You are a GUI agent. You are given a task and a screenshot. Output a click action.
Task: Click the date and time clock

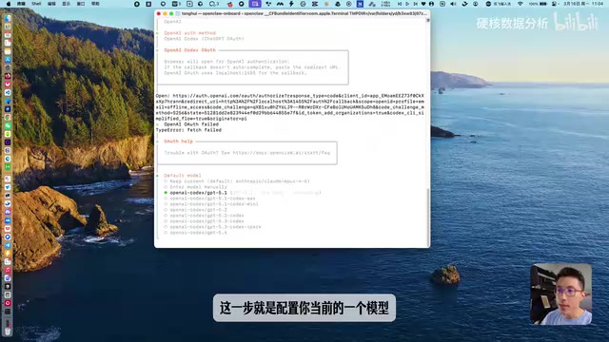pos(583,4)
